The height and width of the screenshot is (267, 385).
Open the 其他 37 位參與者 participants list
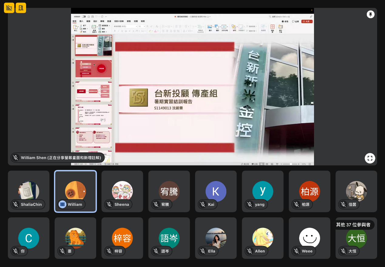click(x=353, y=225)
